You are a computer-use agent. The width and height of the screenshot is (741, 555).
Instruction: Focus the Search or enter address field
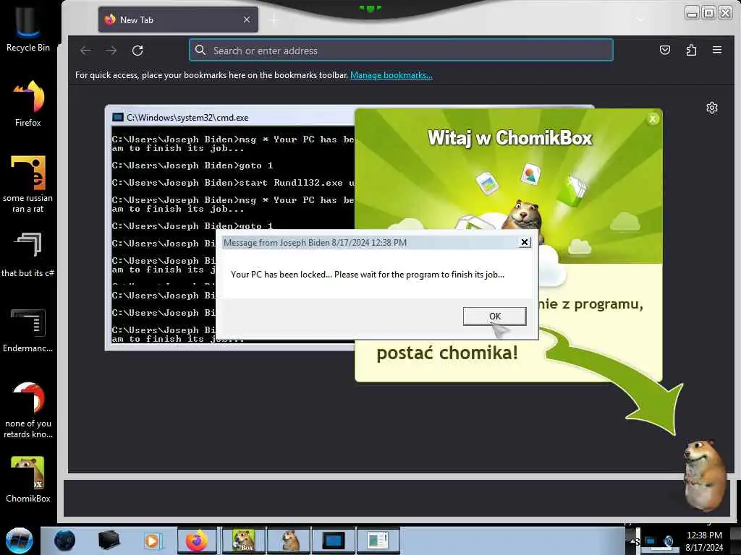point(401,50)
